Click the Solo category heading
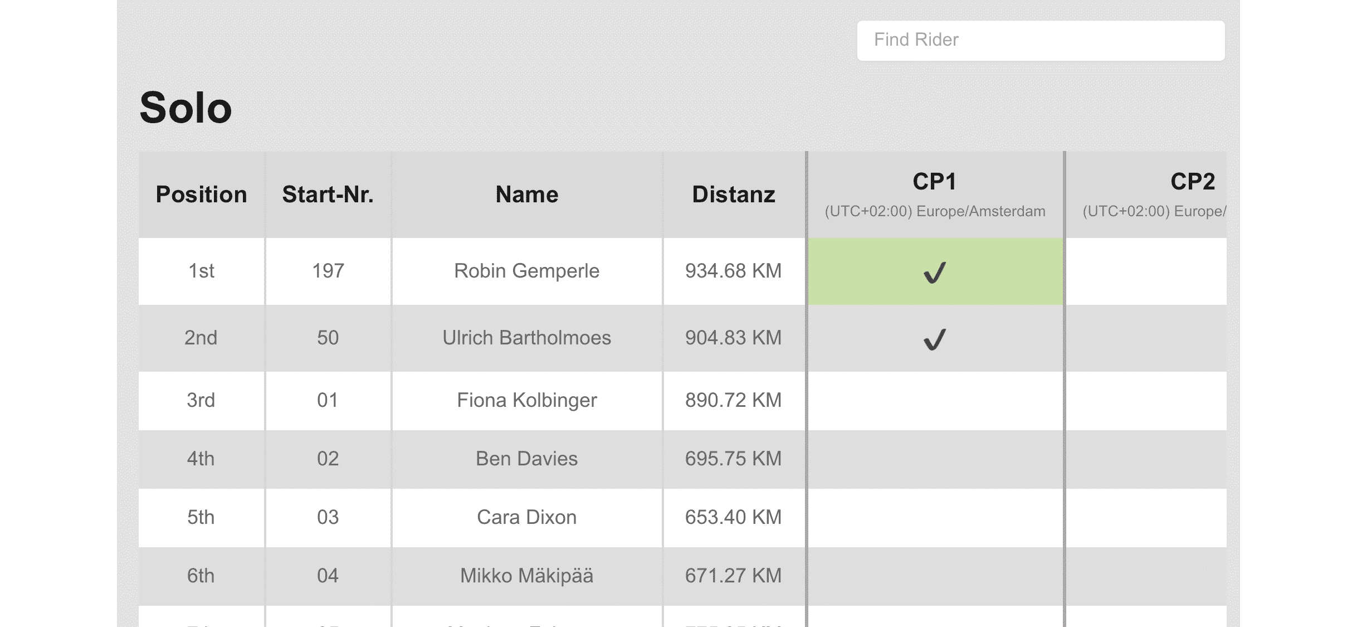 (186, 108)
